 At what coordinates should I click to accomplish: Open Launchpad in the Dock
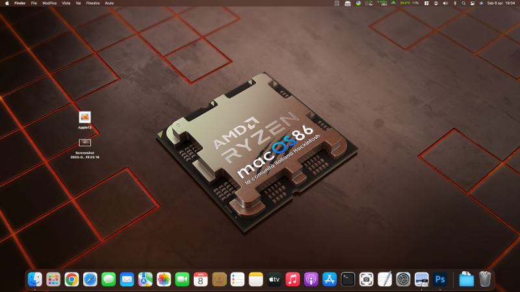[53, 280]
